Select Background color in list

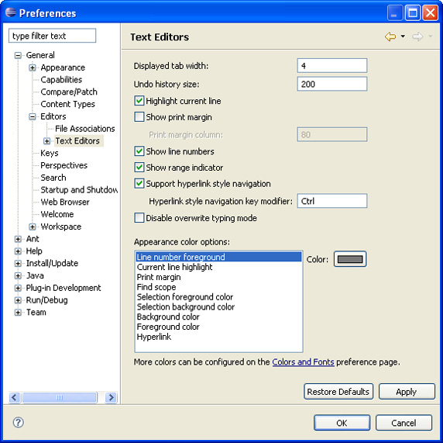[218, 317]
